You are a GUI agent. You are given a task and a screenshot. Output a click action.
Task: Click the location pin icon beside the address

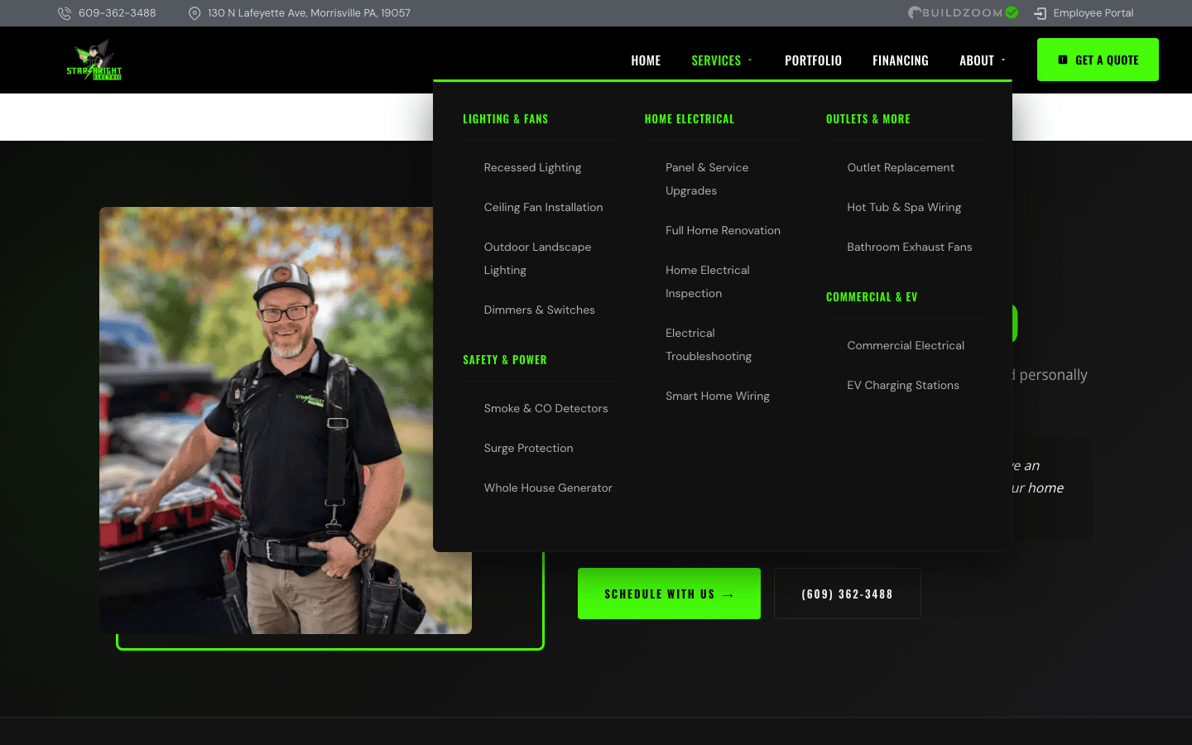(195, 12)
